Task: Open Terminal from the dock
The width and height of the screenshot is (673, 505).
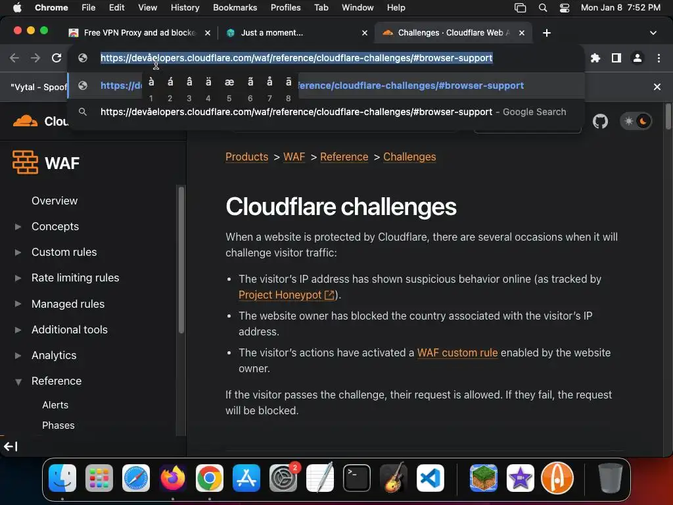Action: pos(357,478)
